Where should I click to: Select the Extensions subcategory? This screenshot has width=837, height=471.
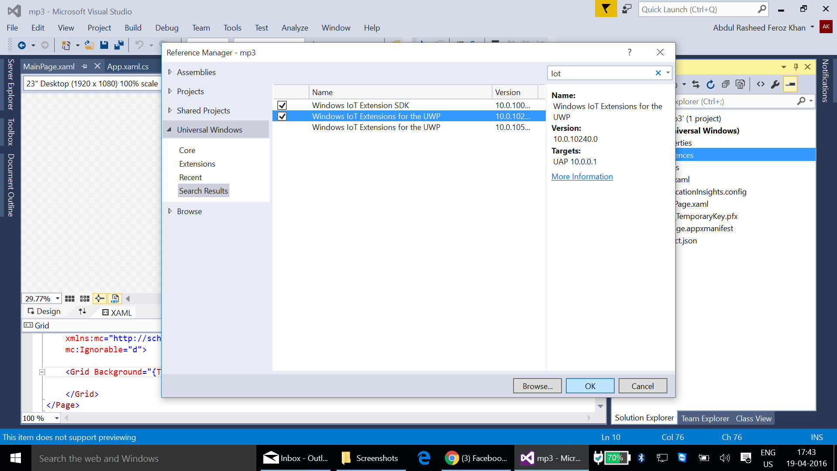tap(197, 164)
